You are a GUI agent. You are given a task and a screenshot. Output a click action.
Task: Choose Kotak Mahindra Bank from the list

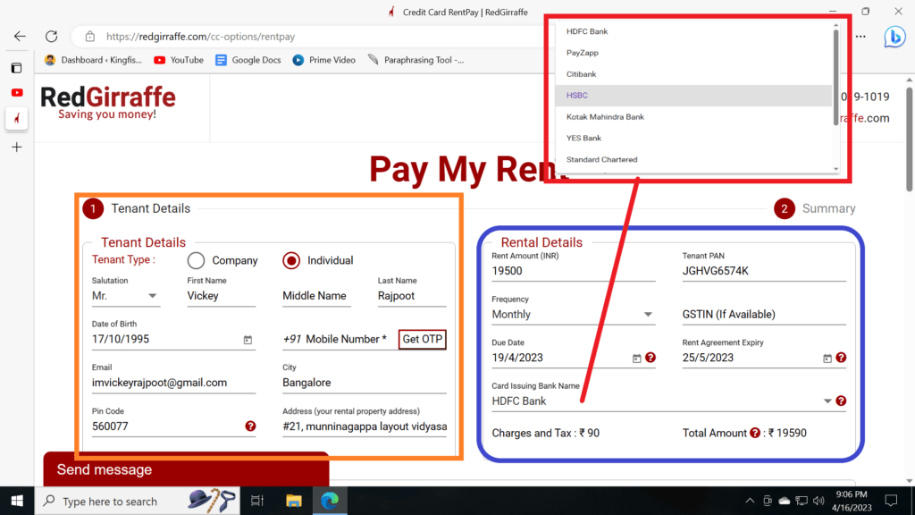pos(693,117)
